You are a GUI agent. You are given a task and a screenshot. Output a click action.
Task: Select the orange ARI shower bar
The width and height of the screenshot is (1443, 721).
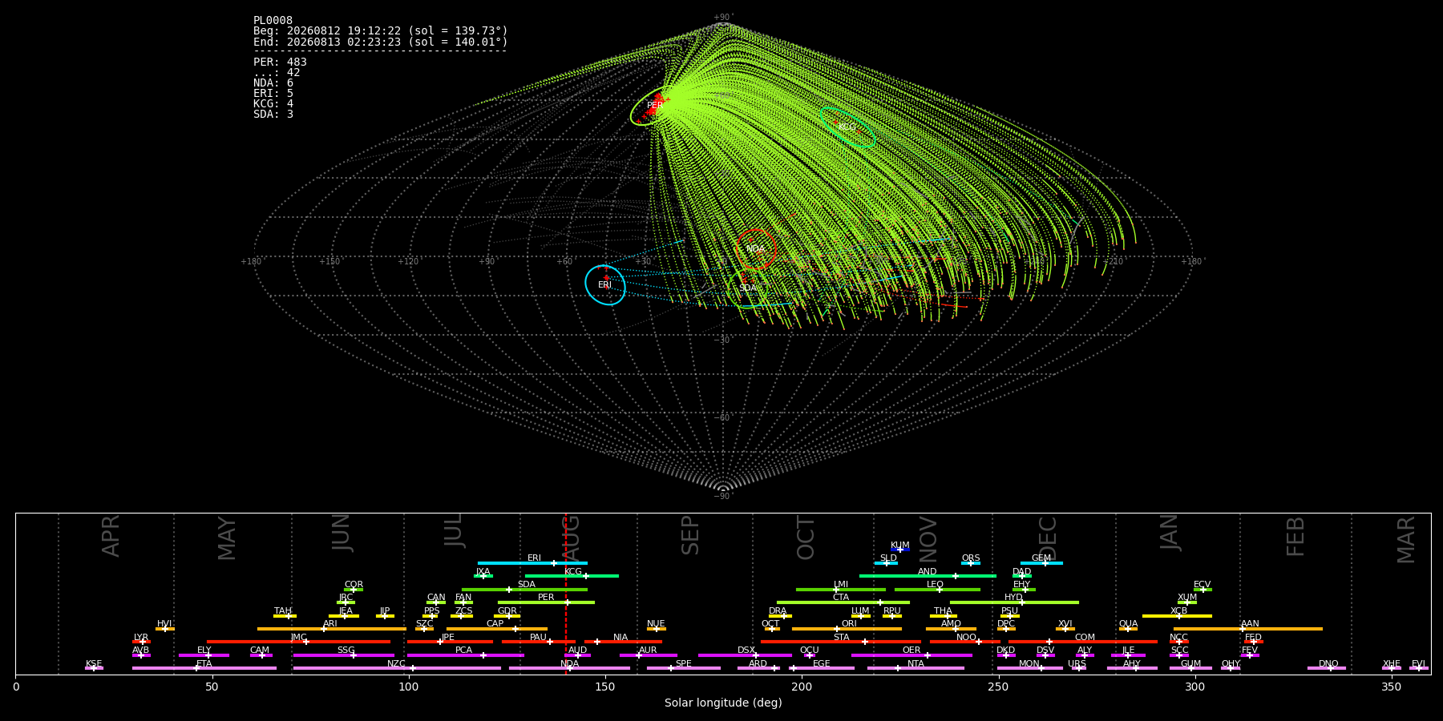tap(332, 629)
